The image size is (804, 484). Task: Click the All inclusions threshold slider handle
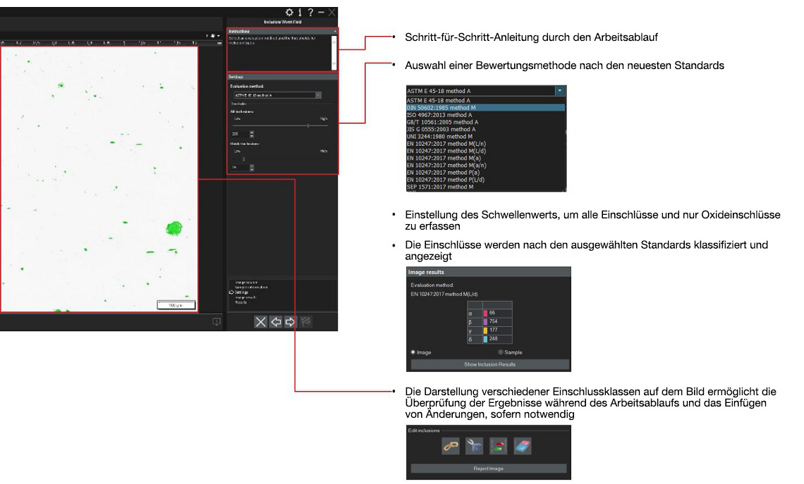(307, 125)
